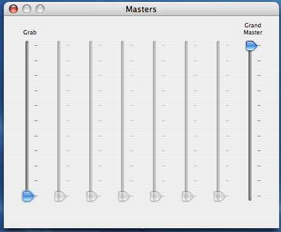Click the Grab slider thumb

point(28,196)
